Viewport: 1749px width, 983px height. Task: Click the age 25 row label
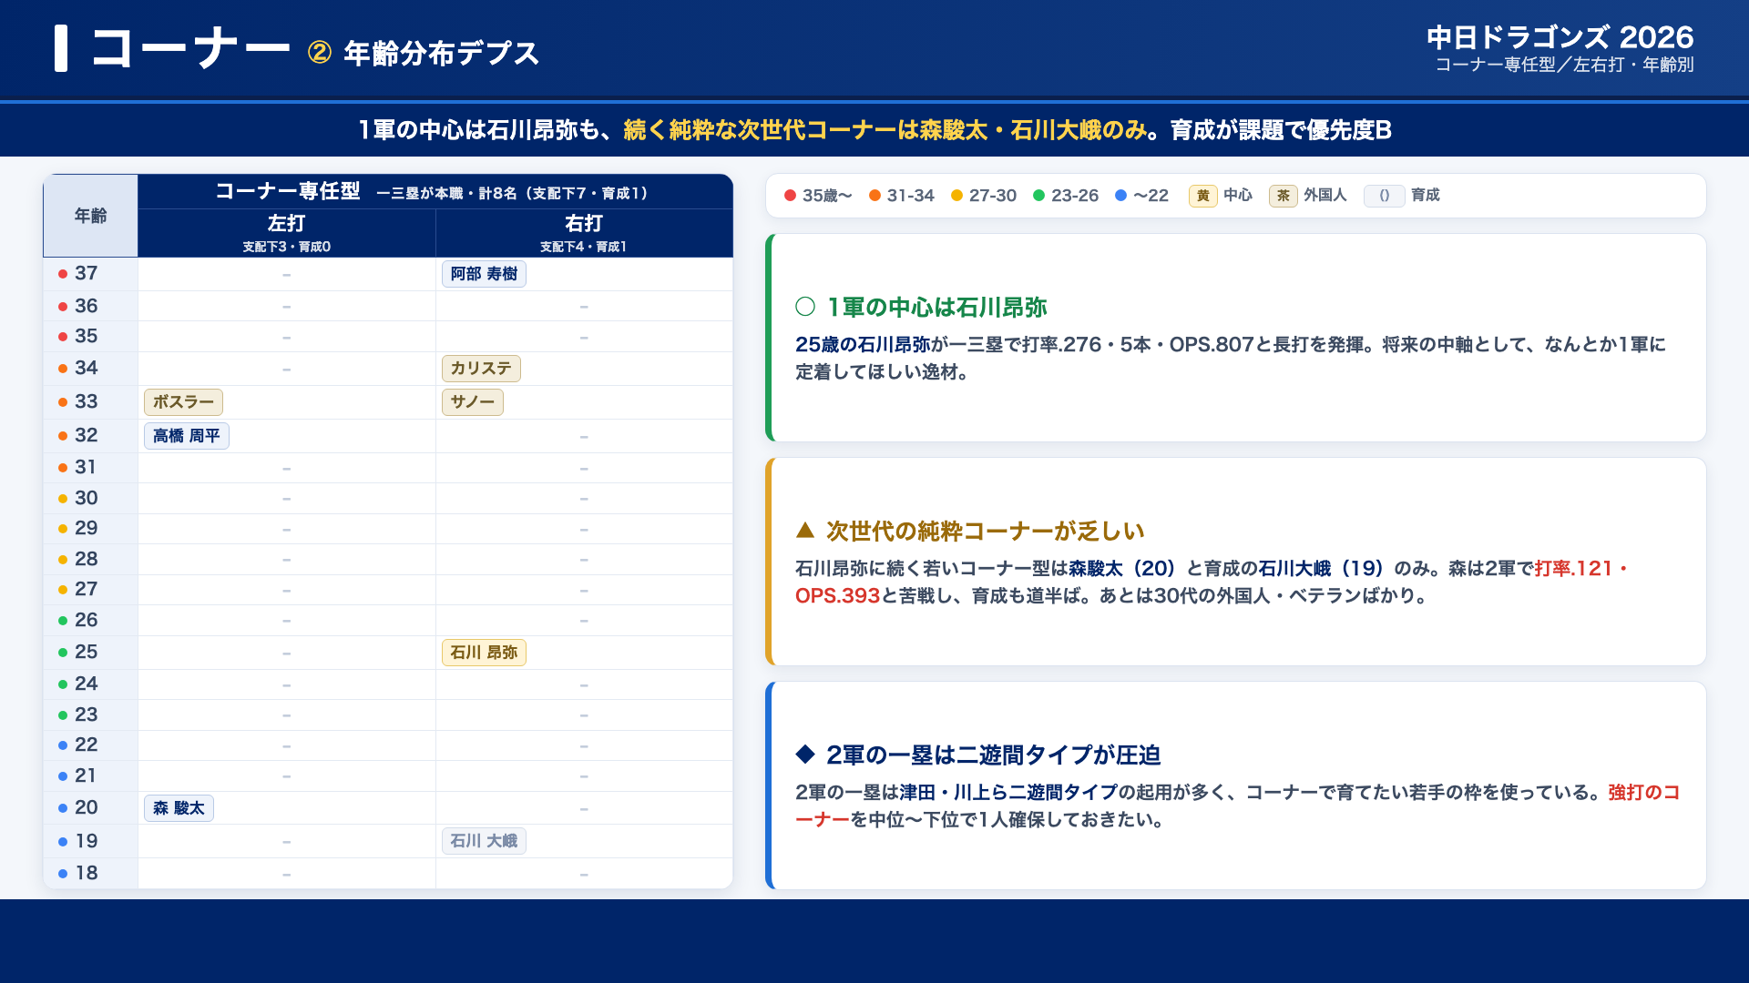[87, 653]
